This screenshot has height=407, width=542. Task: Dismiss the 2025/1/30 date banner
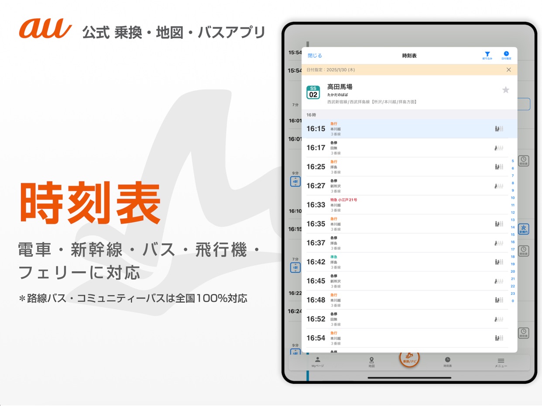(508, 69)
